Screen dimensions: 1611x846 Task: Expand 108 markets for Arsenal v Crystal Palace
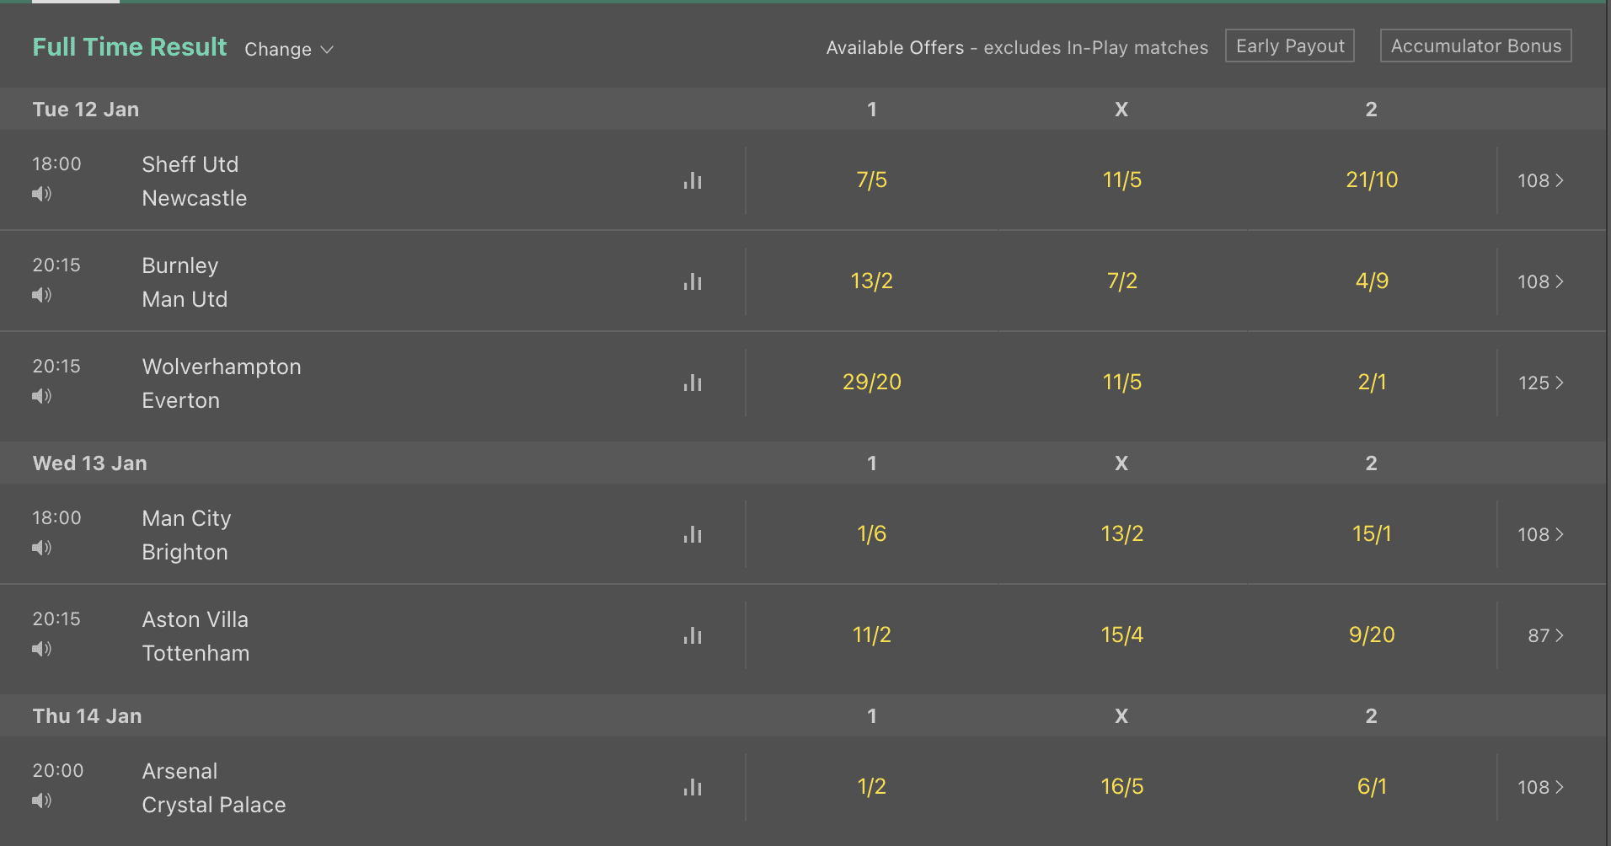(1541, 787)
